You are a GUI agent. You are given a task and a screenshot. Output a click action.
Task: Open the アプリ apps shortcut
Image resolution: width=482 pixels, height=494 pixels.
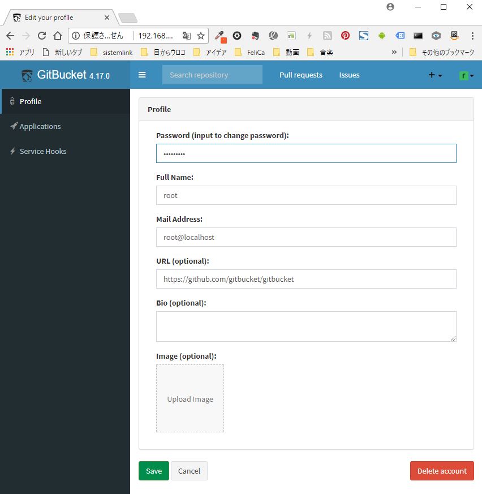click(x=20, y=52)
